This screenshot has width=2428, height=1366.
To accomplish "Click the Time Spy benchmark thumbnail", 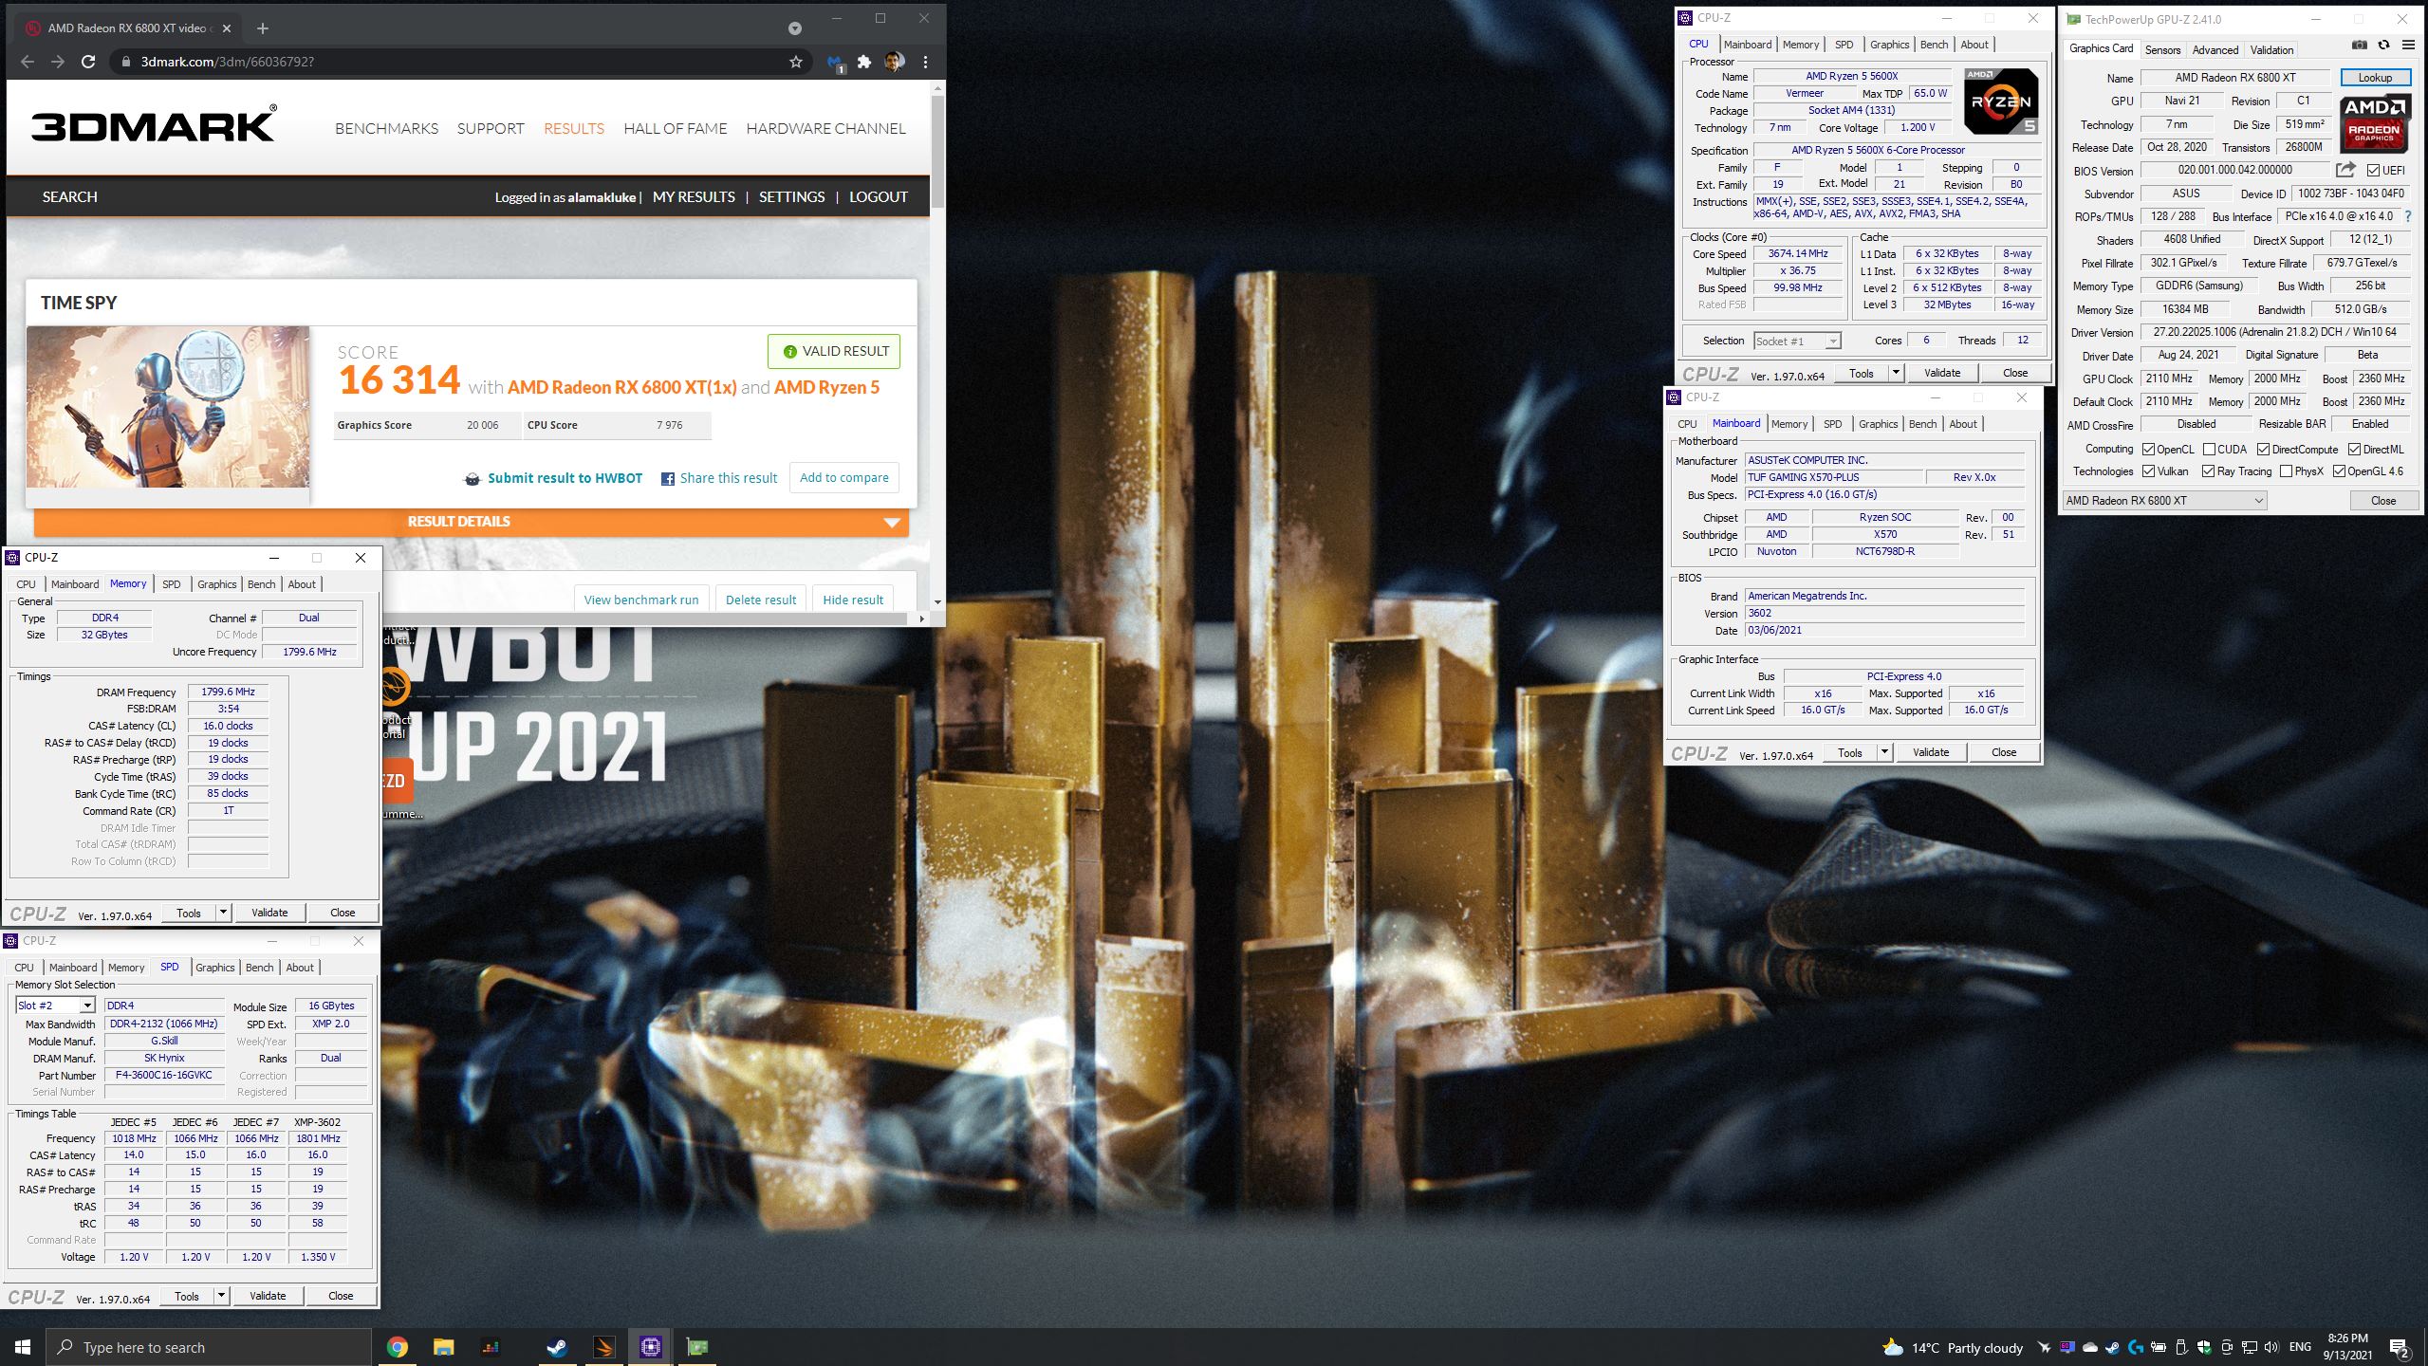I will point(168,407).
